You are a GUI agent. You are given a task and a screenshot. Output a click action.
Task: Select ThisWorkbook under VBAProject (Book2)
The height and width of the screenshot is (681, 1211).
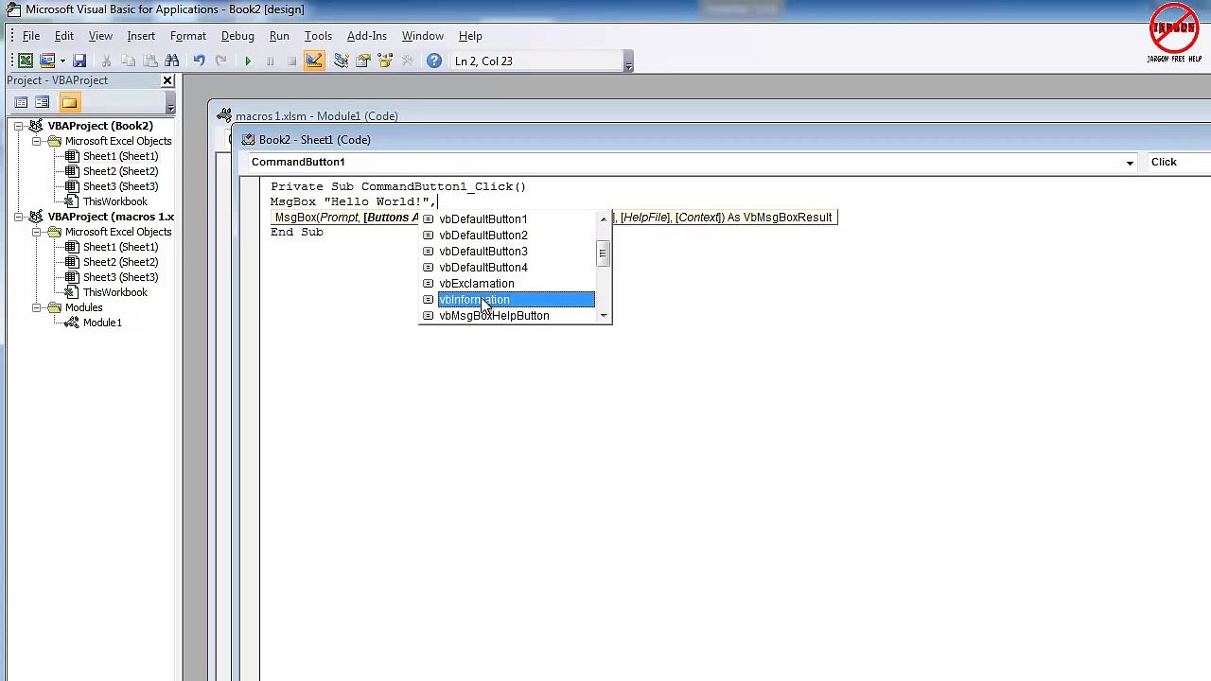114,201
